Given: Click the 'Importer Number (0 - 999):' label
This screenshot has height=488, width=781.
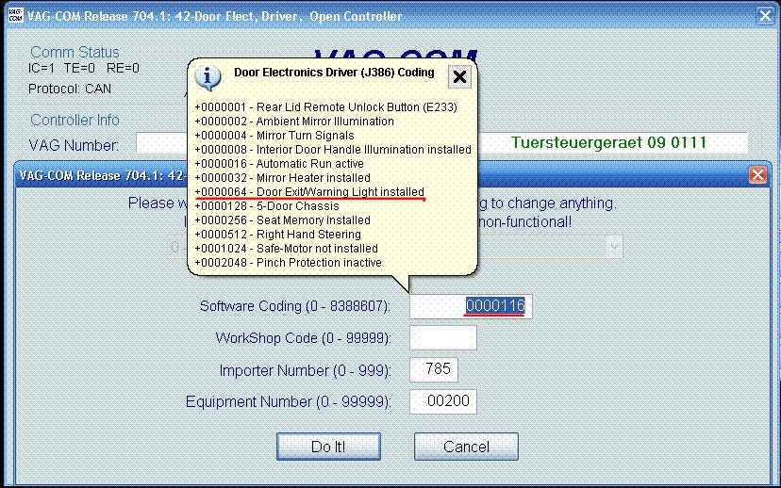Looking at the screenshot, I should click(x=305, y=370).
